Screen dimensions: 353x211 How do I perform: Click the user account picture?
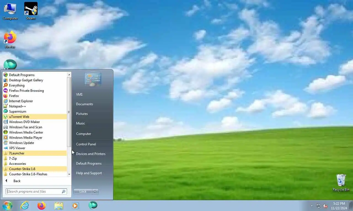pyautogui.click(x=93, y=79)
